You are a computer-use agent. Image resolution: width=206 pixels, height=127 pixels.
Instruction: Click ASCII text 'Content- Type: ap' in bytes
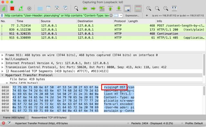(119, 97)
